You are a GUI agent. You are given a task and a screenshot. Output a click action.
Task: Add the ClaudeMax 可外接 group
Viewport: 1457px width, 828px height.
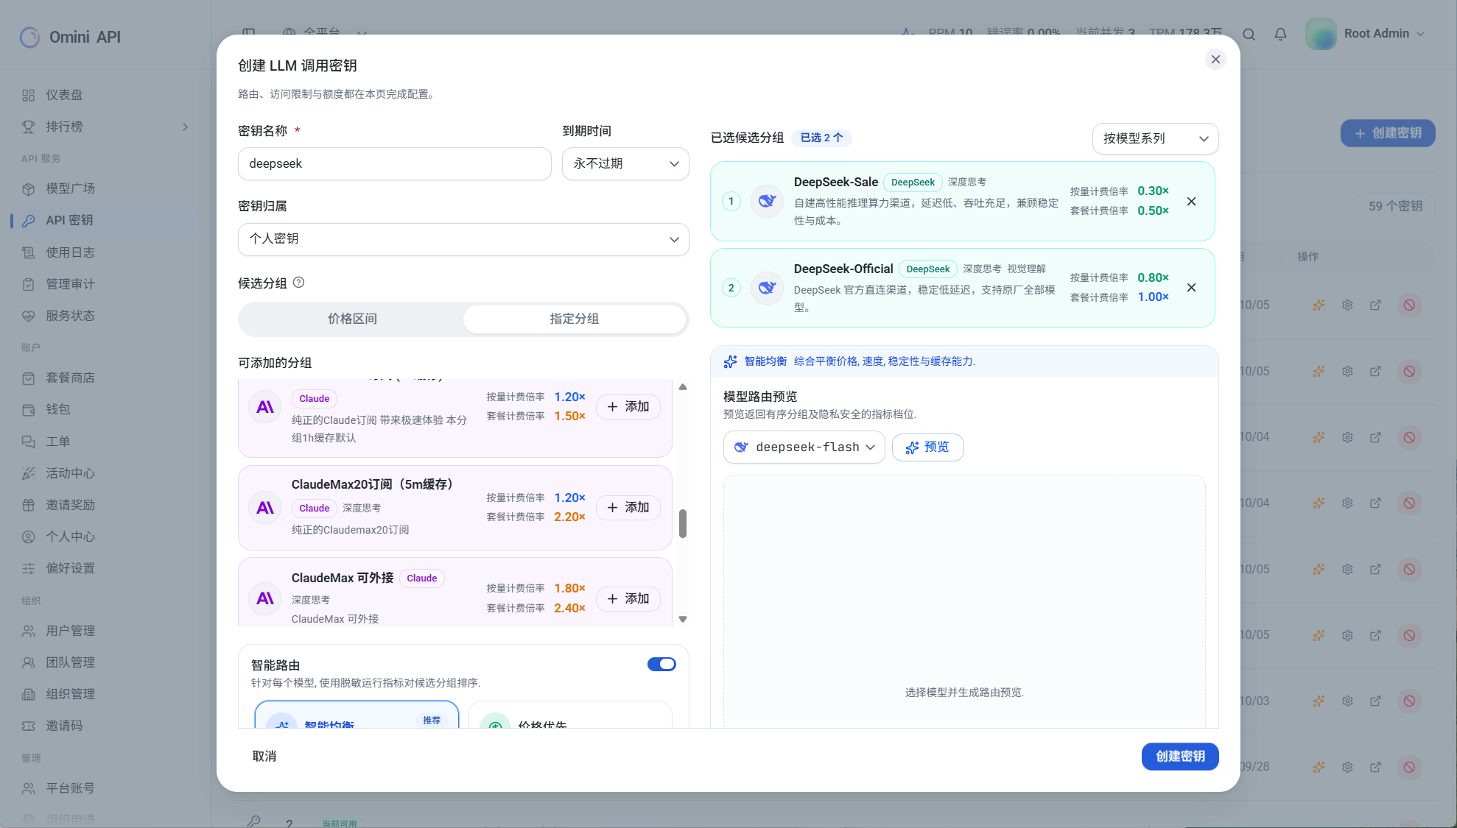pos(628,599)
